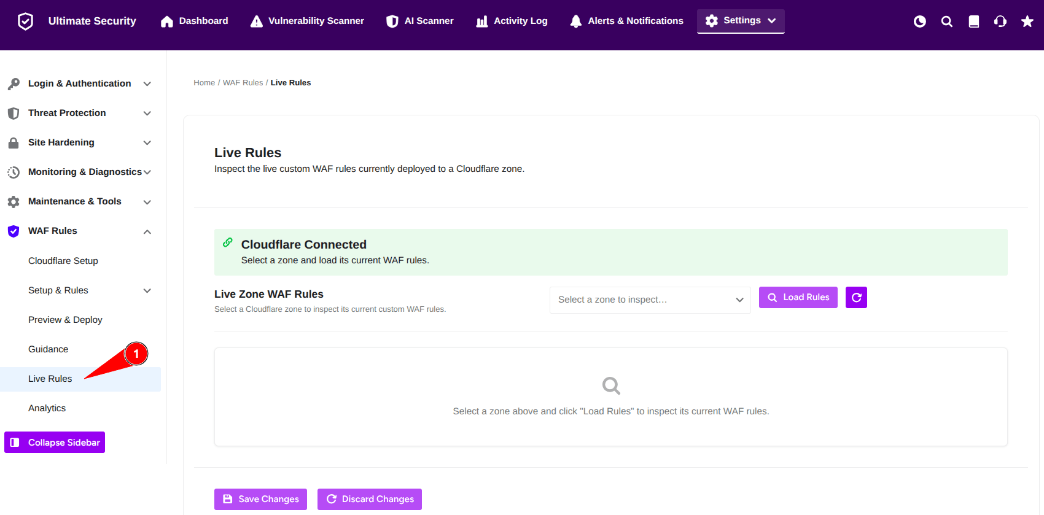Follow the Home breadcrumb link
The image size is (1044, 515).
(x=205, y=83)
